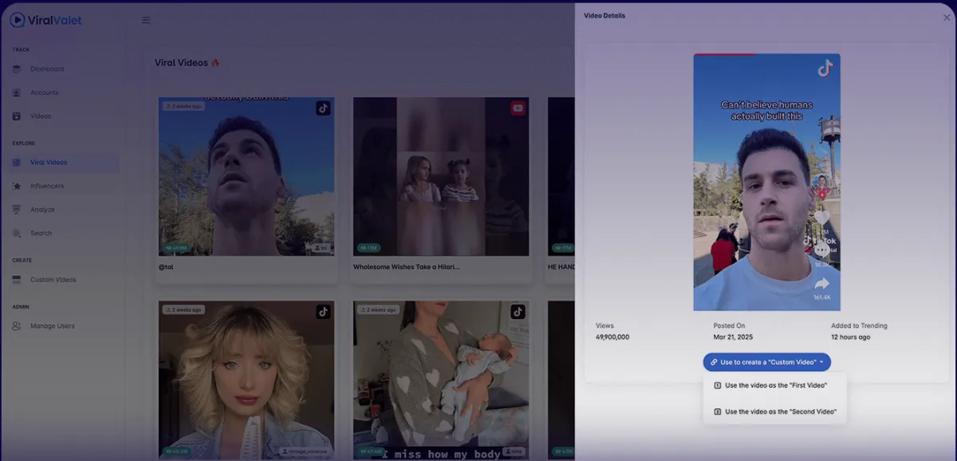Click the ViralValet play logo icon
Viewport: 957px width, 461px height.
18,19
